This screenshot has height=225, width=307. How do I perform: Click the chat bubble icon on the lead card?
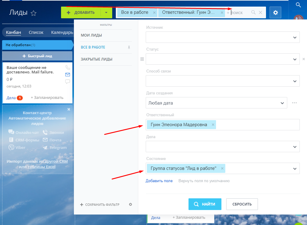(68, 81)
